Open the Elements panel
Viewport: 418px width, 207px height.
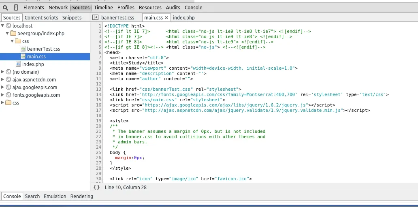pyautogui.click(x=34, y=7)
